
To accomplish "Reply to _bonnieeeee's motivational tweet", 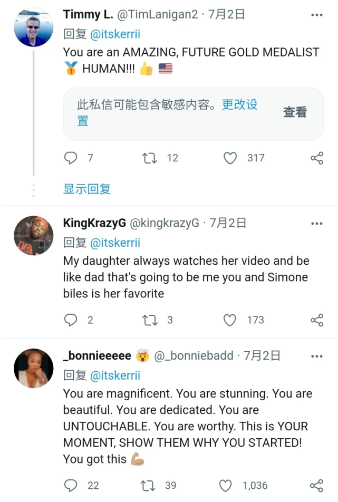I will 70,485.
